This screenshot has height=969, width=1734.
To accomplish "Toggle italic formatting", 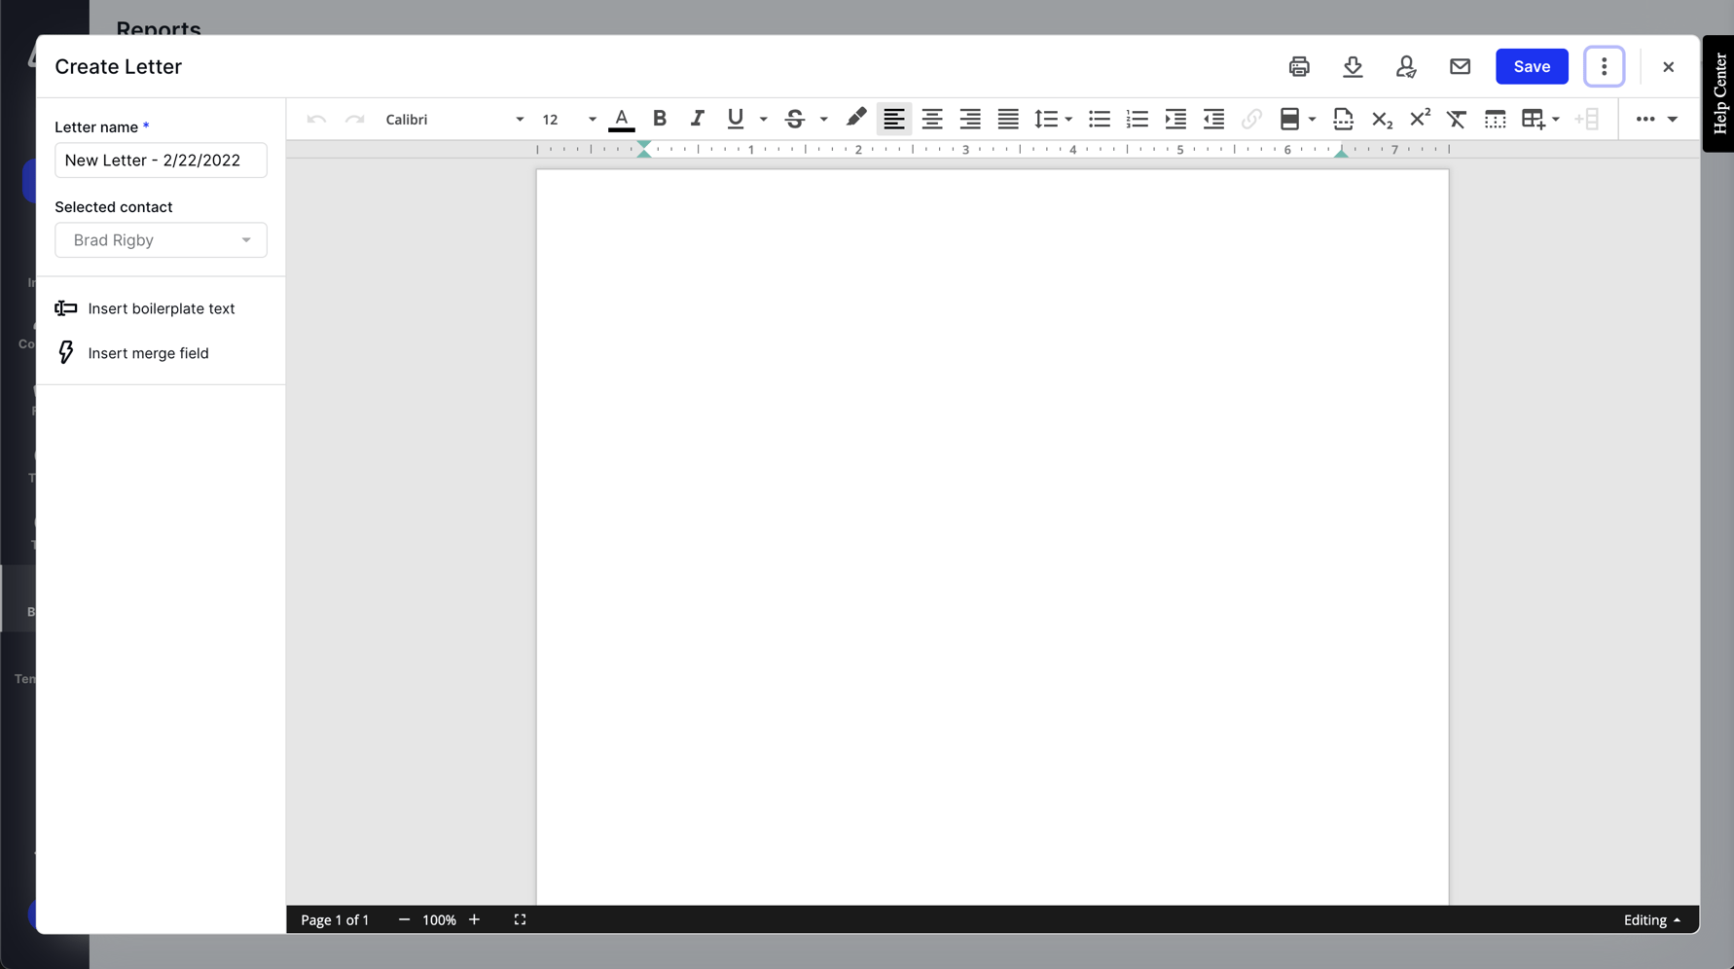I will pyautogui.click(x=697, y=119).
